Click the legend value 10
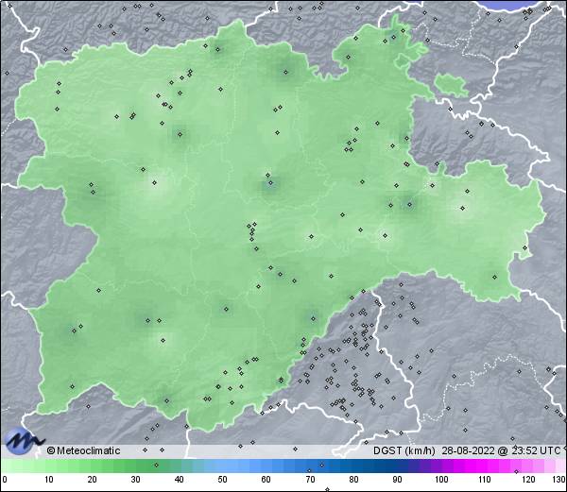 point(49,480)
